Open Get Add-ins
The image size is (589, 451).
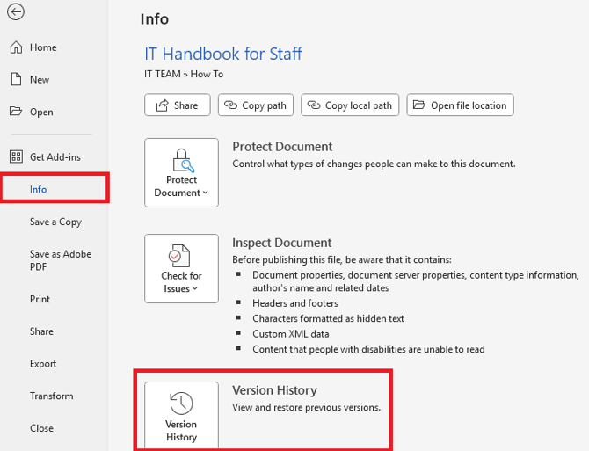coord(55,156)
